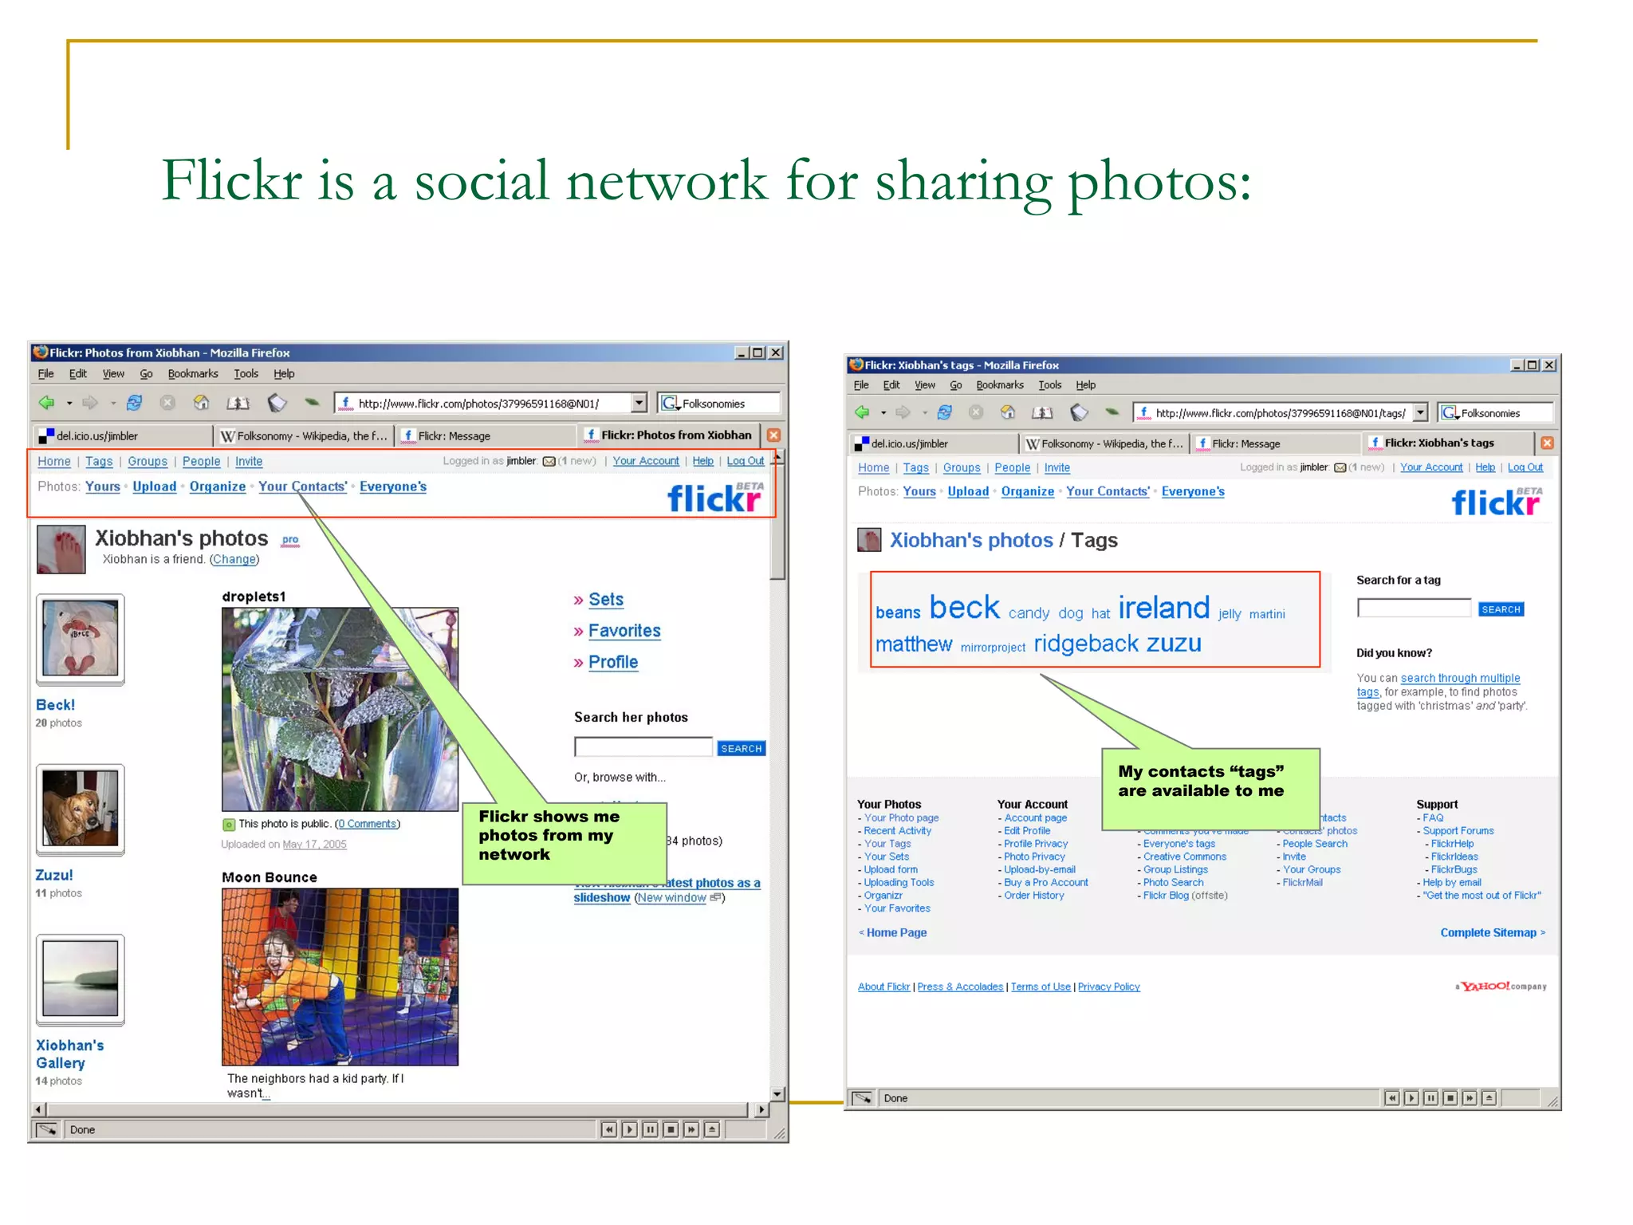Open forward-history dropdown arrow in left window
This screenshot has height=1225, width=1633.
click(x=112, y=404)
